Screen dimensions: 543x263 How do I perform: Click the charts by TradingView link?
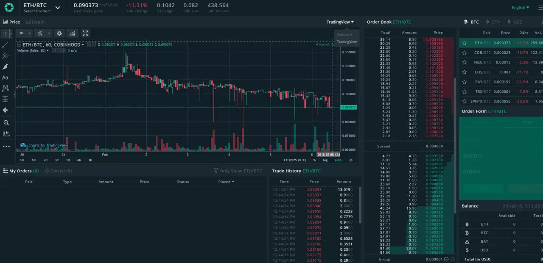(44, 145)
